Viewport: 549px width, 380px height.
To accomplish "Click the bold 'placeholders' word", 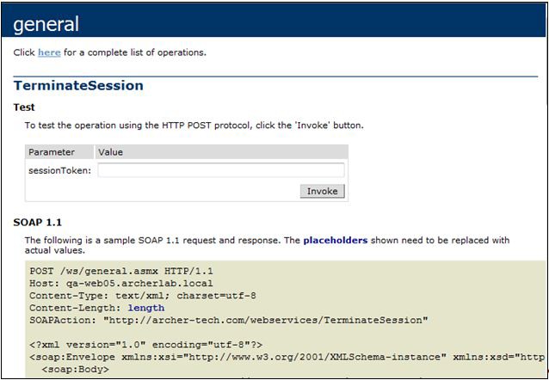I will click(x=336, y=241).
